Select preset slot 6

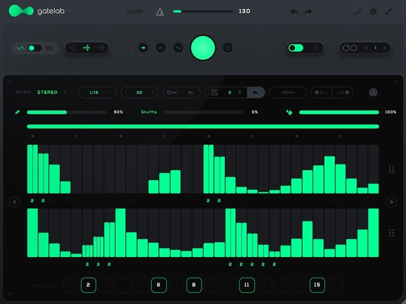(x=158, y=285)
